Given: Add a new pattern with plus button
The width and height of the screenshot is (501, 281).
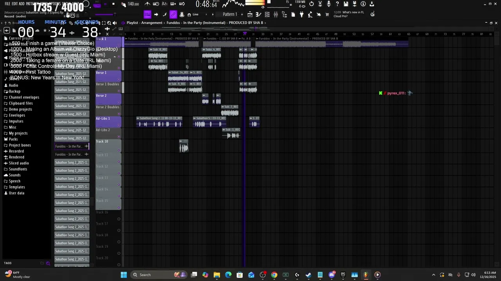Looking at the screenshot, I should [x=241, y=14].
